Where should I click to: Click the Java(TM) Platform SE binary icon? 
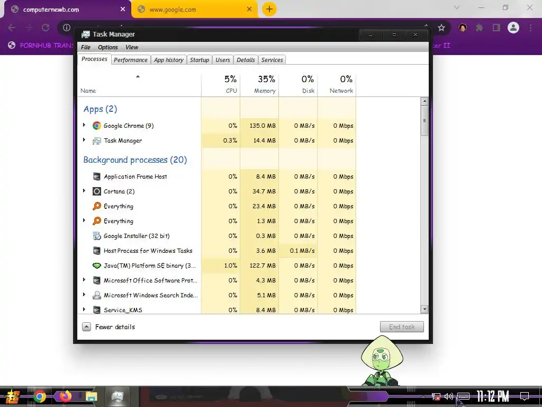click(x=97, y=266)
